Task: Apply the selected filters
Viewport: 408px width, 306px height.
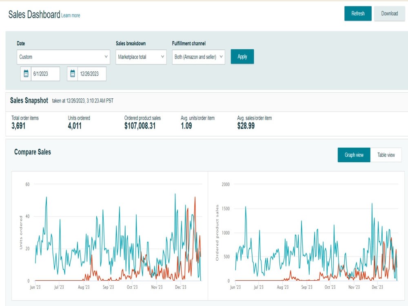Action: coord(242,57)
